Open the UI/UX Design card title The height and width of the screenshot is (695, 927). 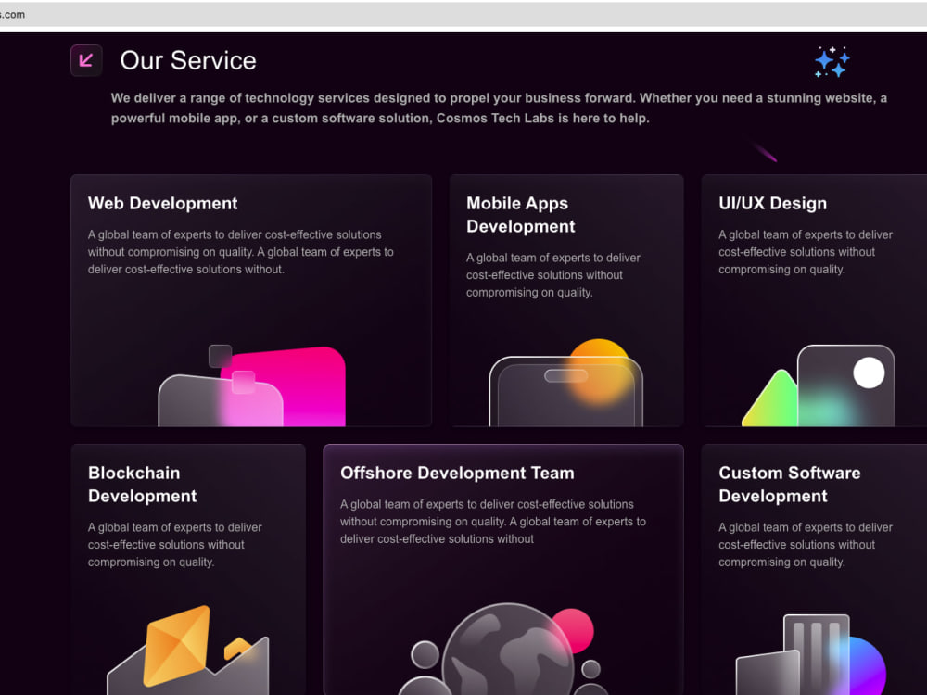[x=773, y=203]
